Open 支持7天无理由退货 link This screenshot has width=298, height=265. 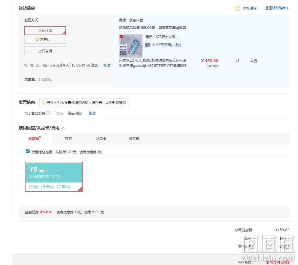[166, 45]
